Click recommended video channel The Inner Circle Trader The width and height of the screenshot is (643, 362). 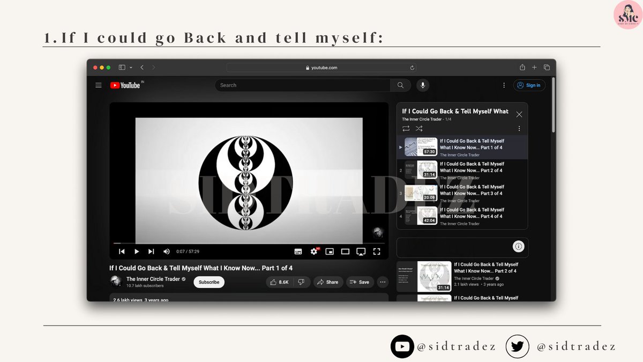coord(474,278)
